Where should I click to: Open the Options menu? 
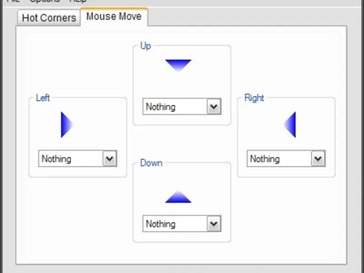point(45,1)
